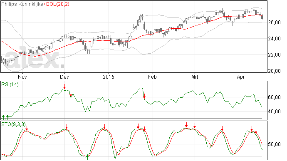Select the Philips Koninklijke chart title
Image resolution: width=287 pixels, height=161 pixels.
tap(22, 4)
